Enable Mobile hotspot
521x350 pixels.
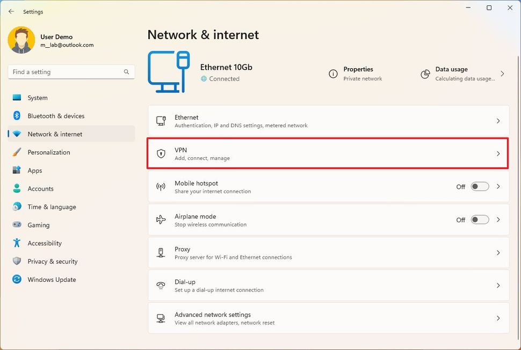click(x=480, y=186)
